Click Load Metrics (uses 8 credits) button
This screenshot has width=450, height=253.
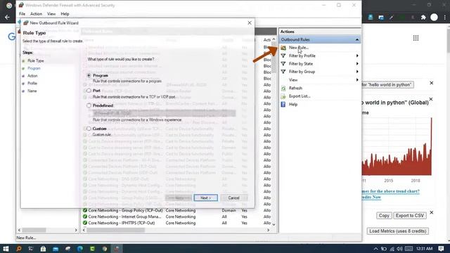coord(397,231)
